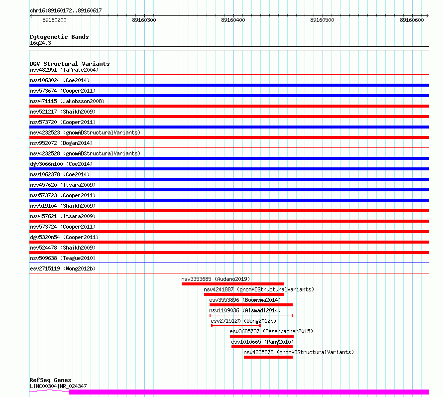443x397 pixels.
Task: Open the esv2715119 (Wong2012b) label
Action: coord(63,268)
